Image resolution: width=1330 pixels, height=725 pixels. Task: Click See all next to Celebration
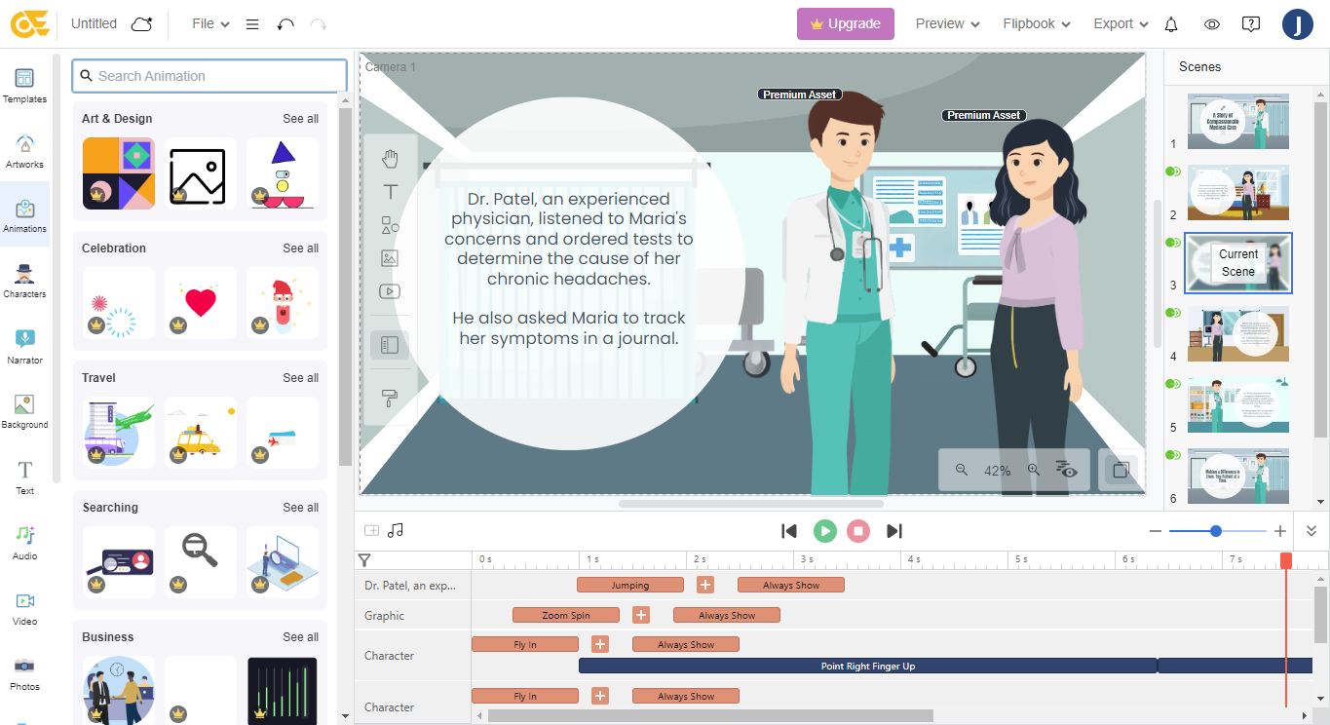(300, 248)
